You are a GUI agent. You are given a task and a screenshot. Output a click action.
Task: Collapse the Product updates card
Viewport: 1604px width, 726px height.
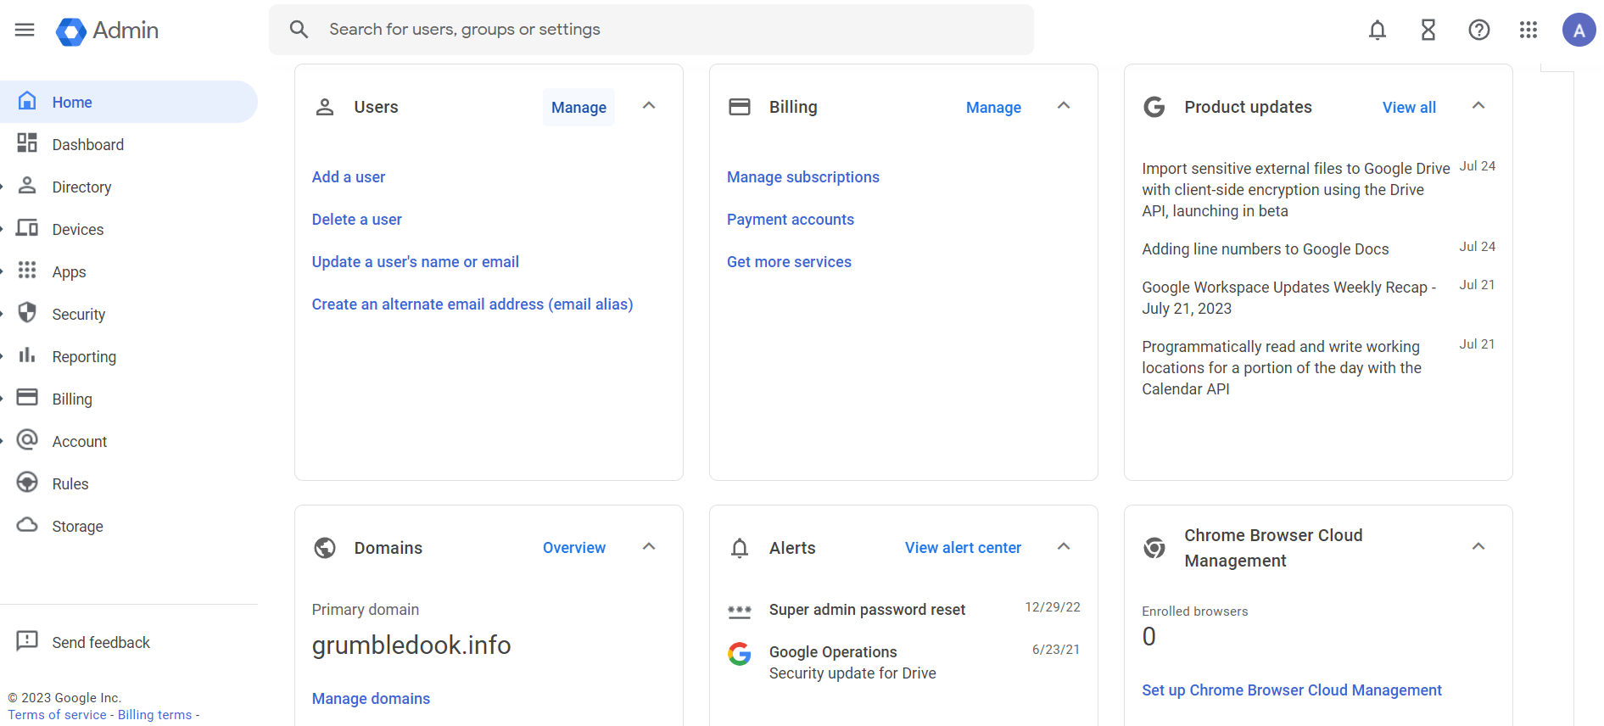(1478, 106)
